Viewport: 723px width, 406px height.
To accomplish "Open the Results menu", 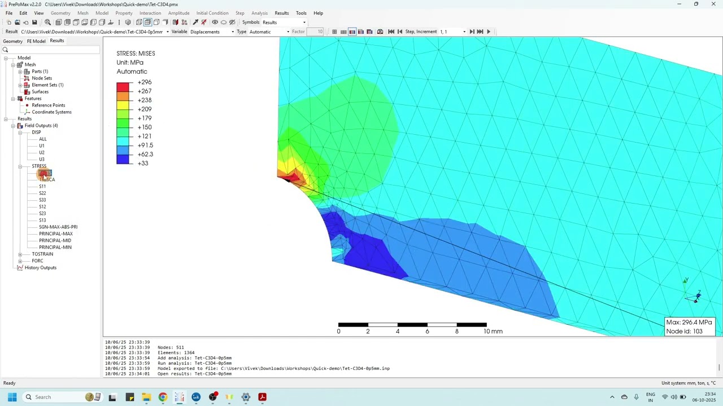I will click(282, 13).
